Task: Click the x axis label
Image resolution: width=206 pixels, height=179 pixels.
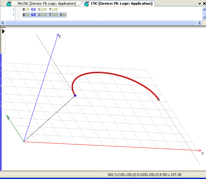Action: [203, 153]
